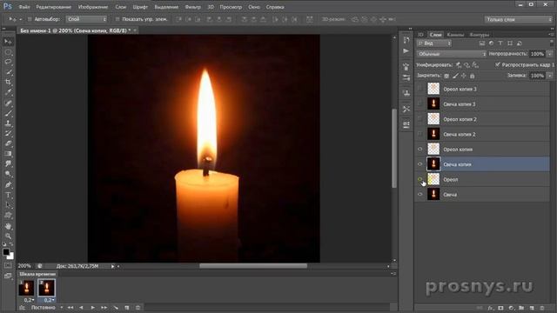Filter layers by pixel layer type

[482, 43]
